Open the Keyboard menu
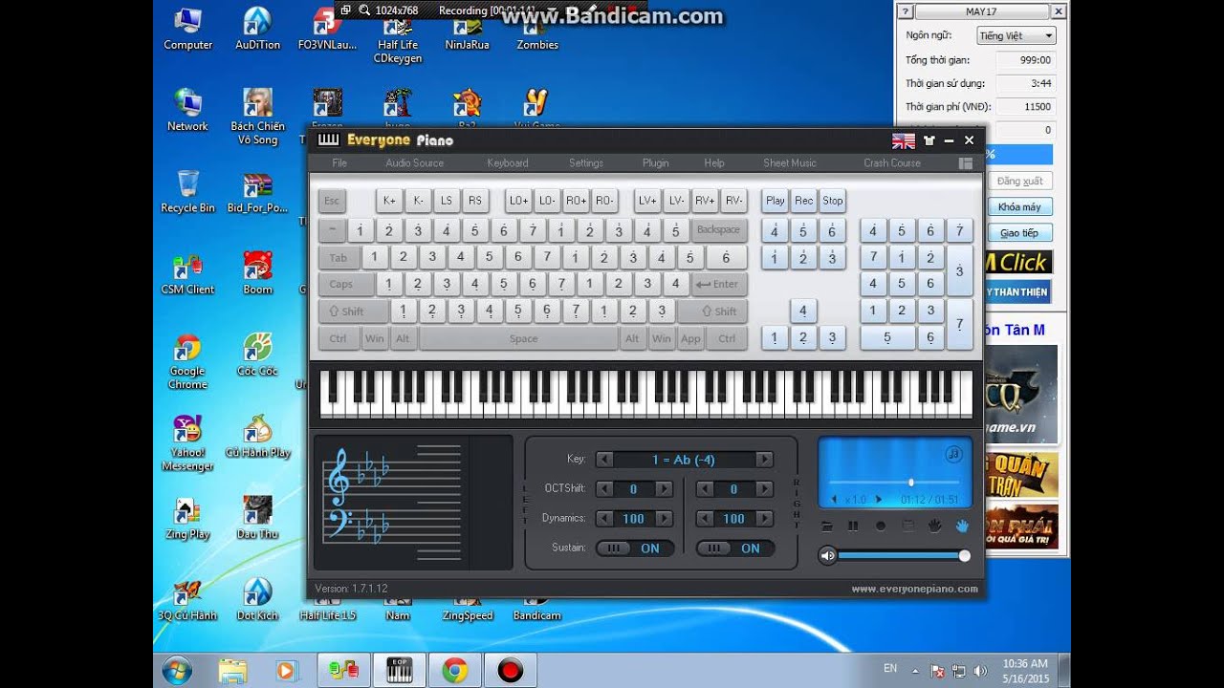The image size is (1224, 688). click(508, 163)
